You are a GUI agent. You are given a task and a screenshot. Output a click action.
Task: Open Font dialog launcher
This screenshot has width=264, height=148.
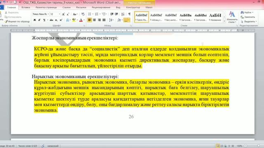tap(84, 25)
